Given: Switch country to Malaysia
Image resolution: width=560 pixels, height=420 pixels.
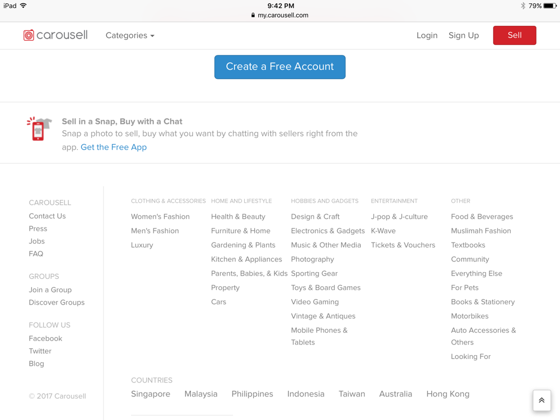Looking at the screenshot, I should pyautogui.click(x=201, y=394).
